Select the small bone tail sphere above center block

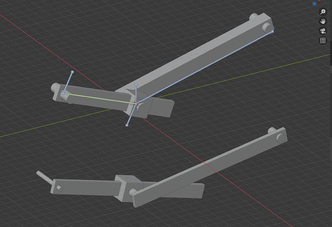point(136,85)
